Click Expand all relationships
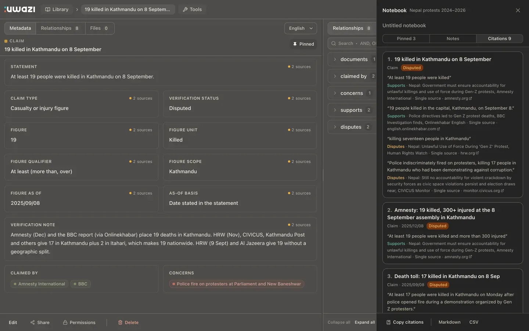 pyautogui.click(x=365, y=322)
